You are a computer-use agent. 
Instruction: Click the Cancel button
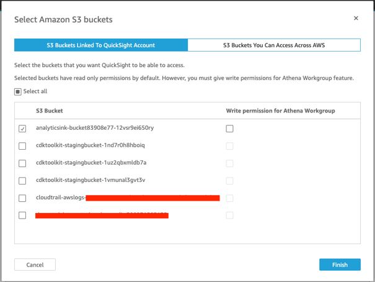pyautogui.click(x=35, y=265)
